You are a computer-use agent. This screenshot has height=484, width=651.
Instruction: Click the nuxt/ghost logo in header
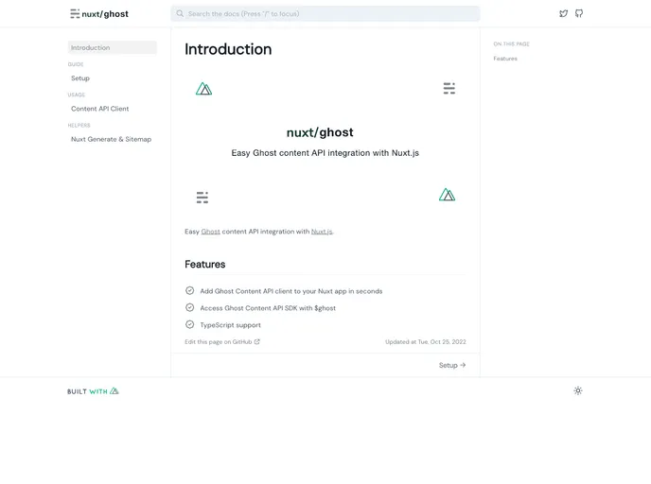point(99,14)
